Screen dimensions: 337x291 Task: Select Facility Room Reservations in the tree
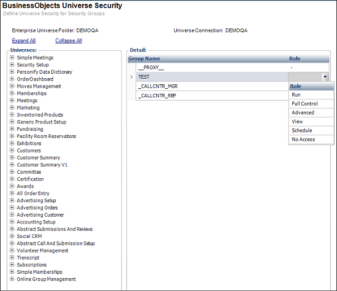46,136
